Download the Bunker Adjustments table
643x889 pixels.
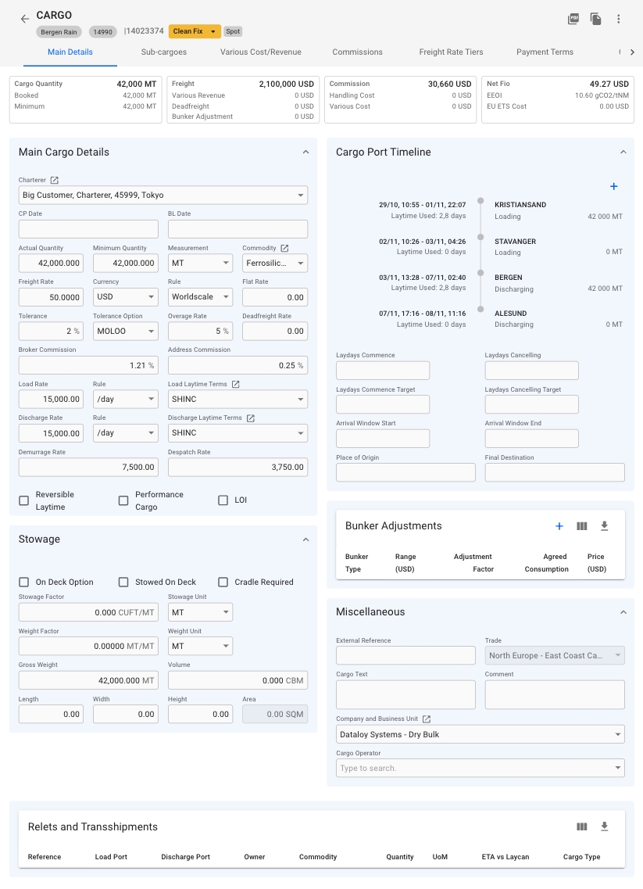pyautogui.click(x=604, y=526)
